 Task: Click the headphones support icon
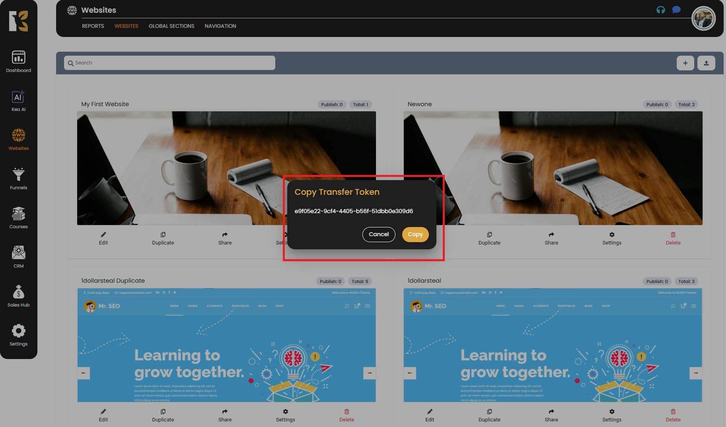point(660,10)
